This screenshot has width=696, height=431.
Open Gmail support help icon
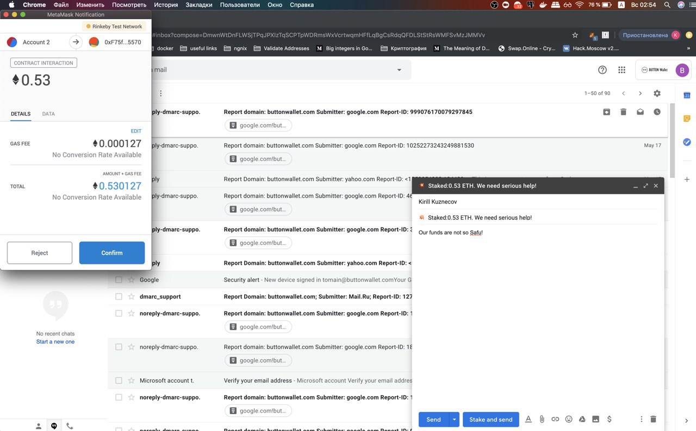click(x=602, y=69)
